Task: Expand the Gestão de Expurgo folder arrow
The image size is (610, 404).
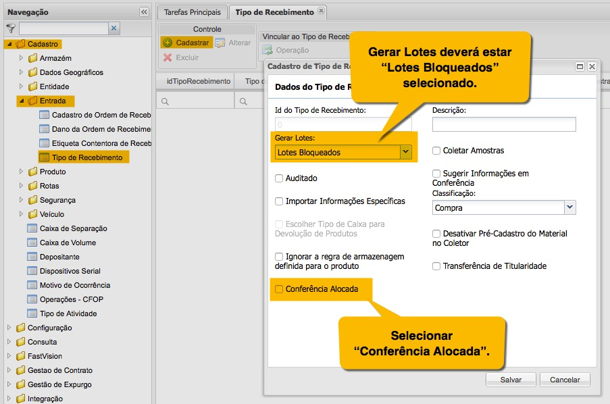Action: point(9,384)
